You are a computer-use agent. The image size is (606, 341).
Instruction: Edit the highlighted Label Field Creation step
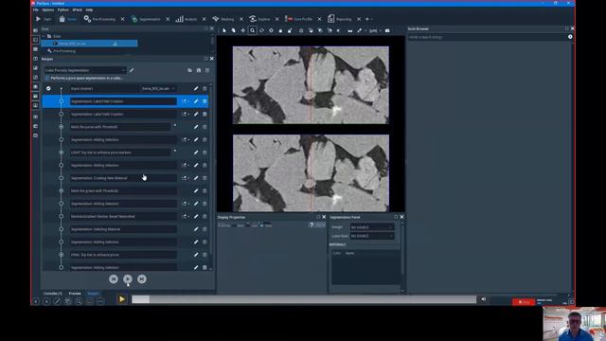tap(196, 101)
